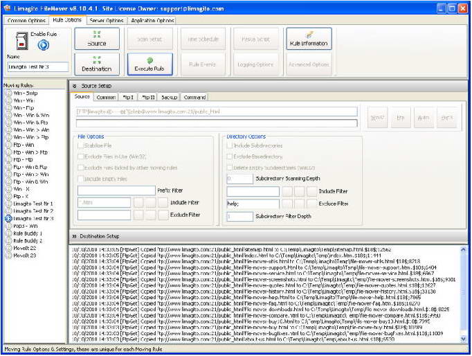Click the Source button with green arrows

(x=97, y=39)
